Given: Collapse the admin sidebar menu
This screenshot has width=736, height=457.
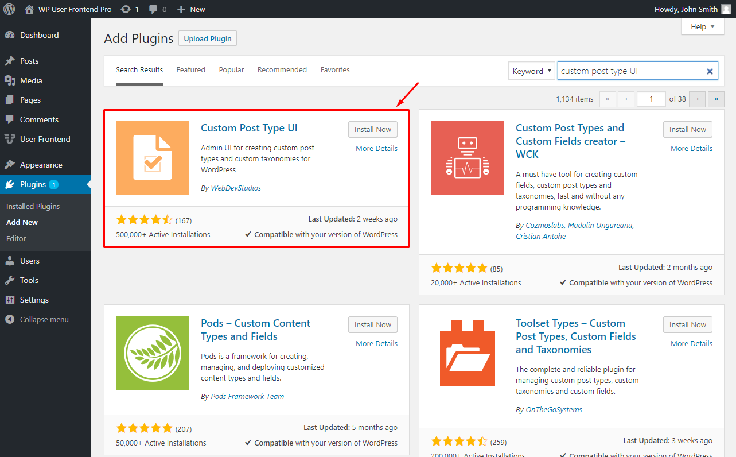Looking at the screenshot, I should [x=45, y=319].
